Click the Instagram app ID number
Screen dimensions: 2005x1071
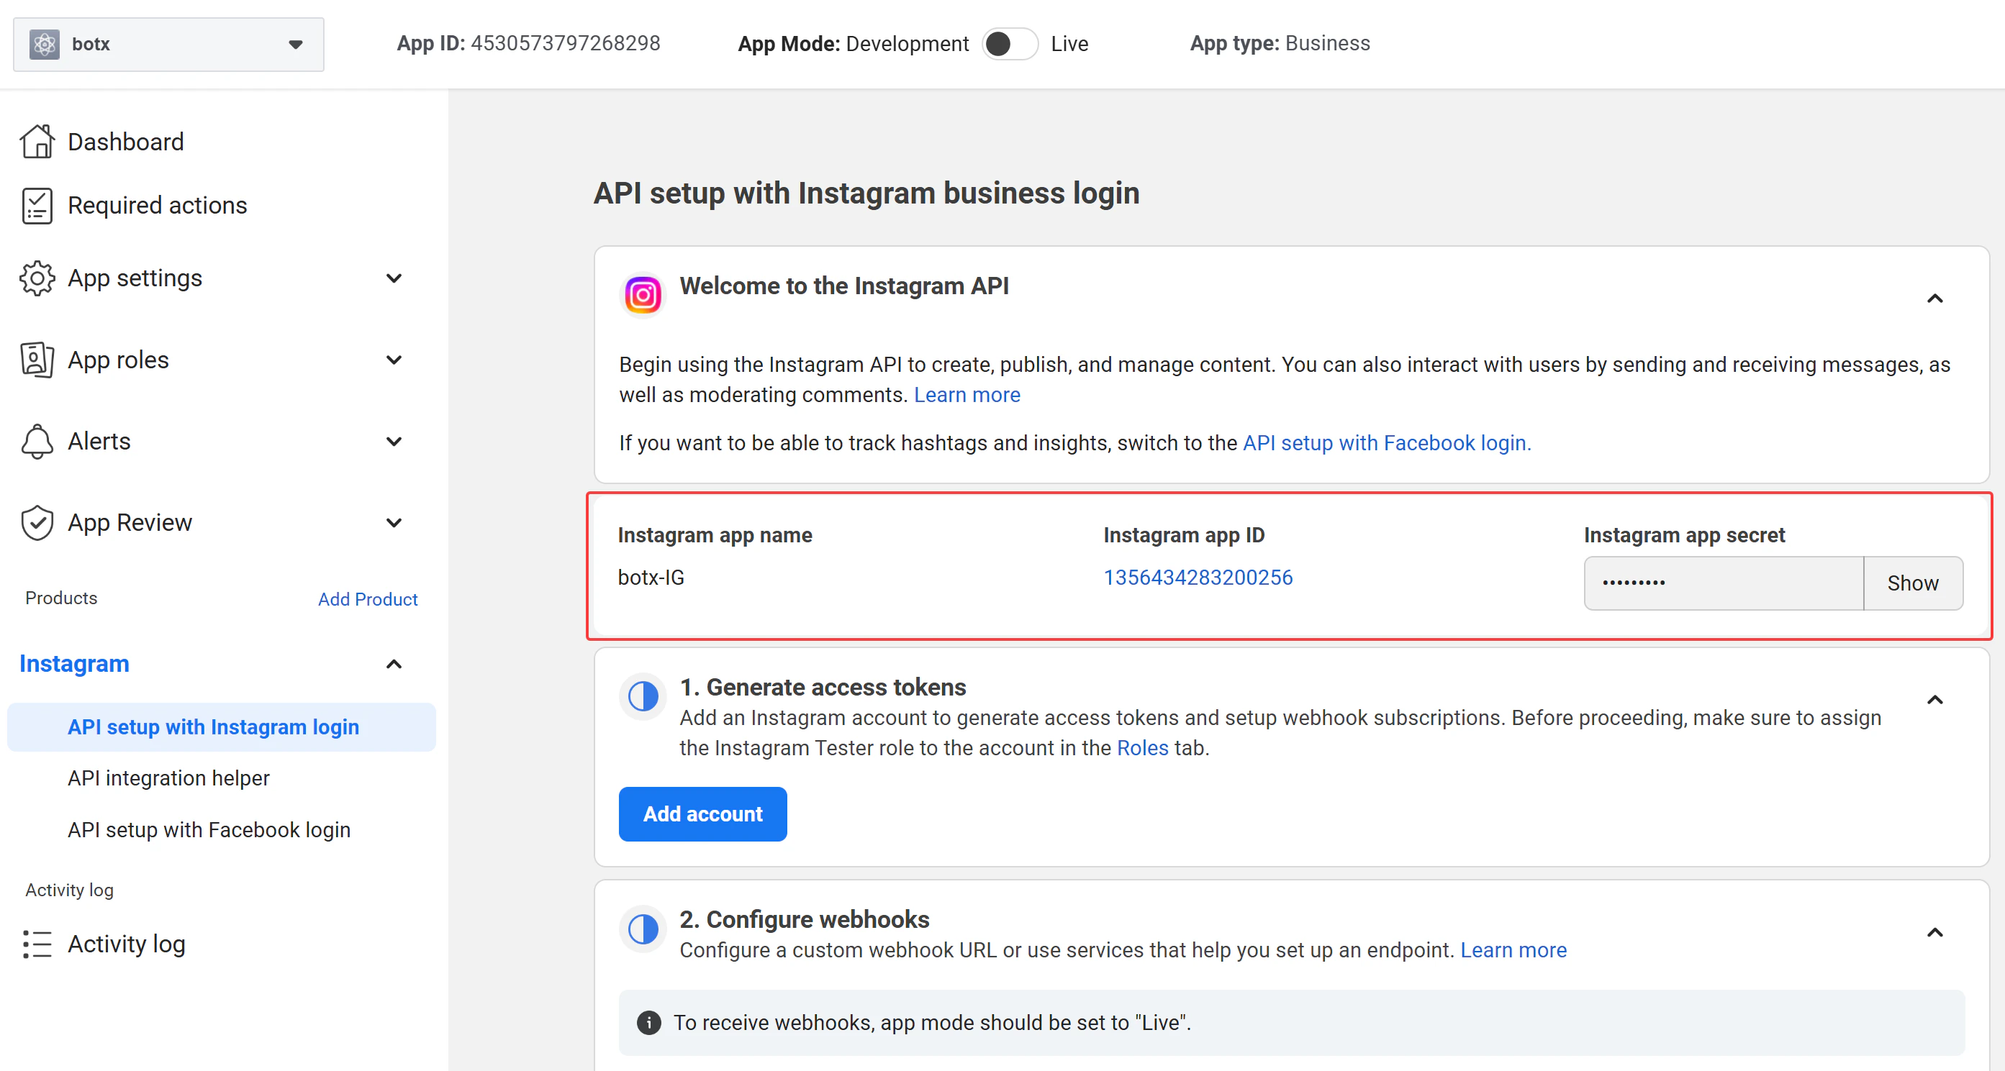coord(1198,578)
